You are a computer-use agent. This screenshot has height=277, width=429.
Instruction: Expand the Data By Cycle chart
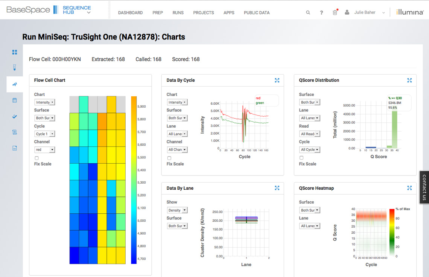pos(277,80)
